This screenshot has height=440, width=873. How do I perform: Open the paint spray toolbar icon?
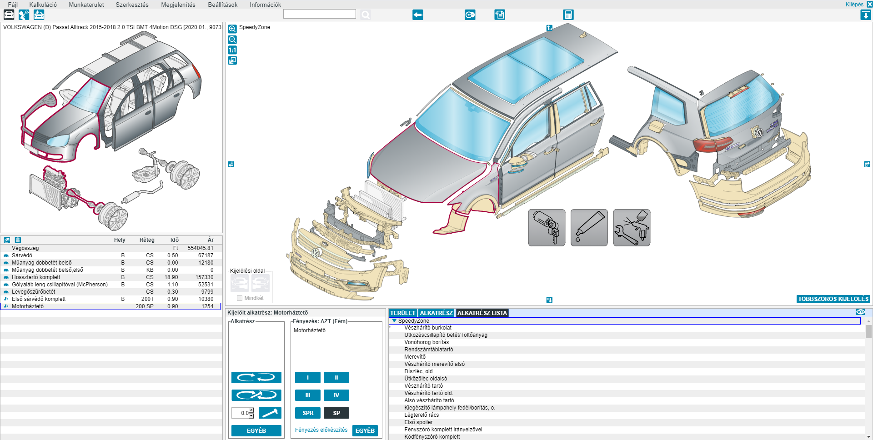[24, 15]
